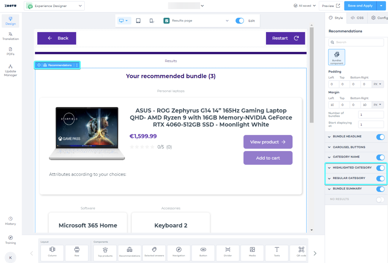Turn off the Edit mode toggle
Viewport: 388px width, 263px height.
point(240,21)
